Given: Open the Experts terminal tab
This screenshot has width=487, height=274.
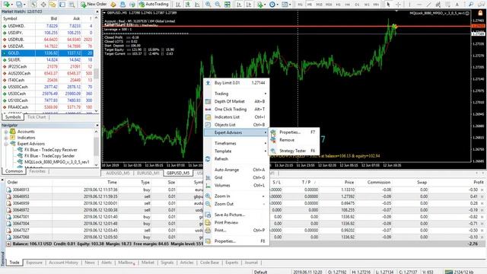Looking at the screenshot, I should tap(231, 263).
